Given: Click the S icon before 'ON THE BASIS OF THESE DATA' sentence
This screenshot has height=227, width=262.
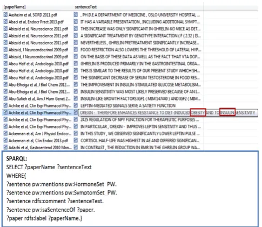Looking at the screenshot, I should pos(76,57).
